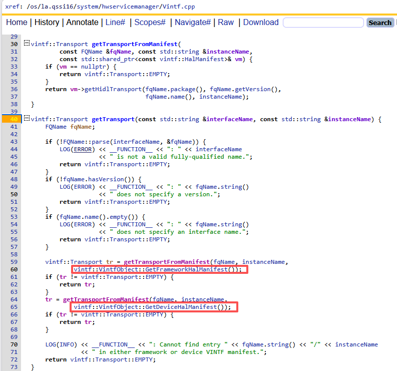Click hasVersion symbol on line 48
Viewport: 397px width, 371px height.
click(x=106, y=179)
